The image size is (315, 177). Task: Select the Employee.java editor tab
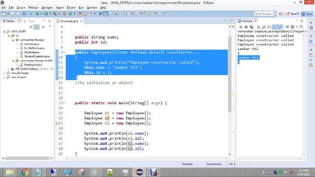click(69, 21)
